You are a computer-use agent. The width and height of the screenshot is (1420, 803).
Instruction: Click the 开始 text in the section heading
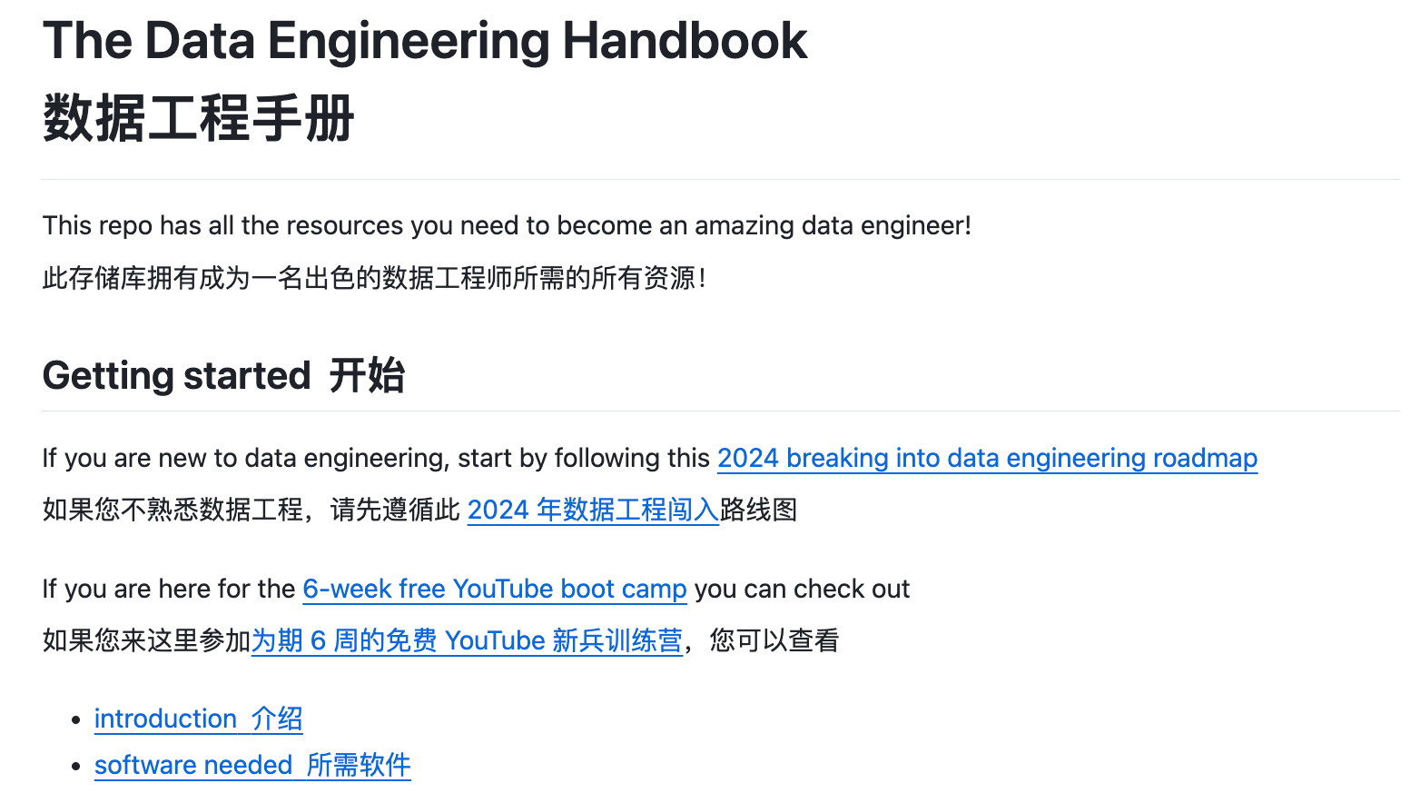point(367,375)
